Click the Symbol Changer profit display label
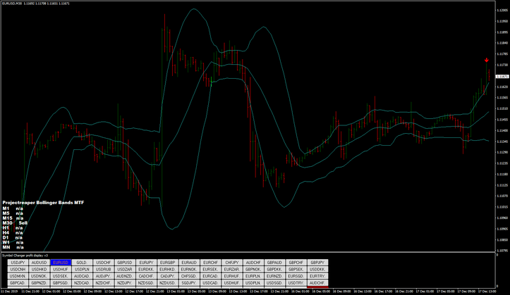 25,256
